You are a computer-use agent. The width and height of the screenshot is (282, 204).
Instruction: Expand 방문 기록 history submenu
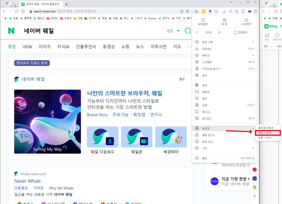click(224, 42)
